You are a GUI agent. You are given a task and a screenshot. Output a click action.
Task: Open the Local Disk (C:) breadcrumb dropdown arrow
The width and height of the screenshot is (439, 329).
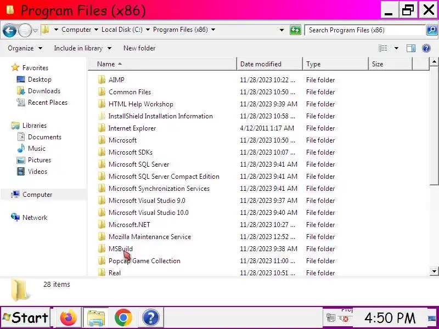point(148,30)
